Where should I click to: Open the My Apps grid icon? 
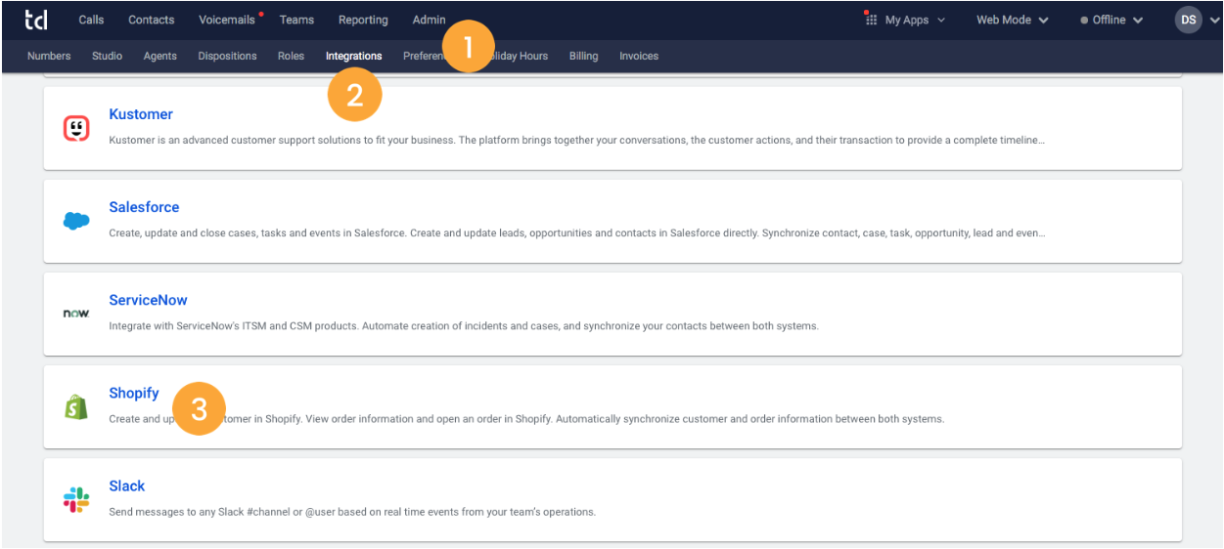click(870, 19)
